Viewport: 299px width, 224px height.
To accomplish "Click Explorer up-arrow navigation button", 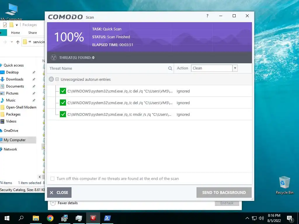I will 18,42.
